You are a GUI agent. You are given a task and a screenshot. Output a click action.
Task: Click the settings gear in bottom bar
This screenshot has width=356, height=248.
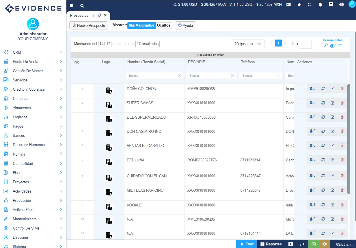(325, 244)
